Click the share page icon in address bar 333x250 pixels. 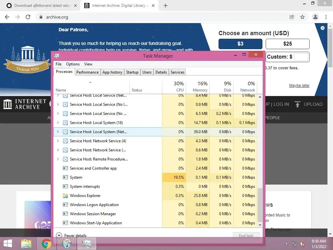click(292, 17)
